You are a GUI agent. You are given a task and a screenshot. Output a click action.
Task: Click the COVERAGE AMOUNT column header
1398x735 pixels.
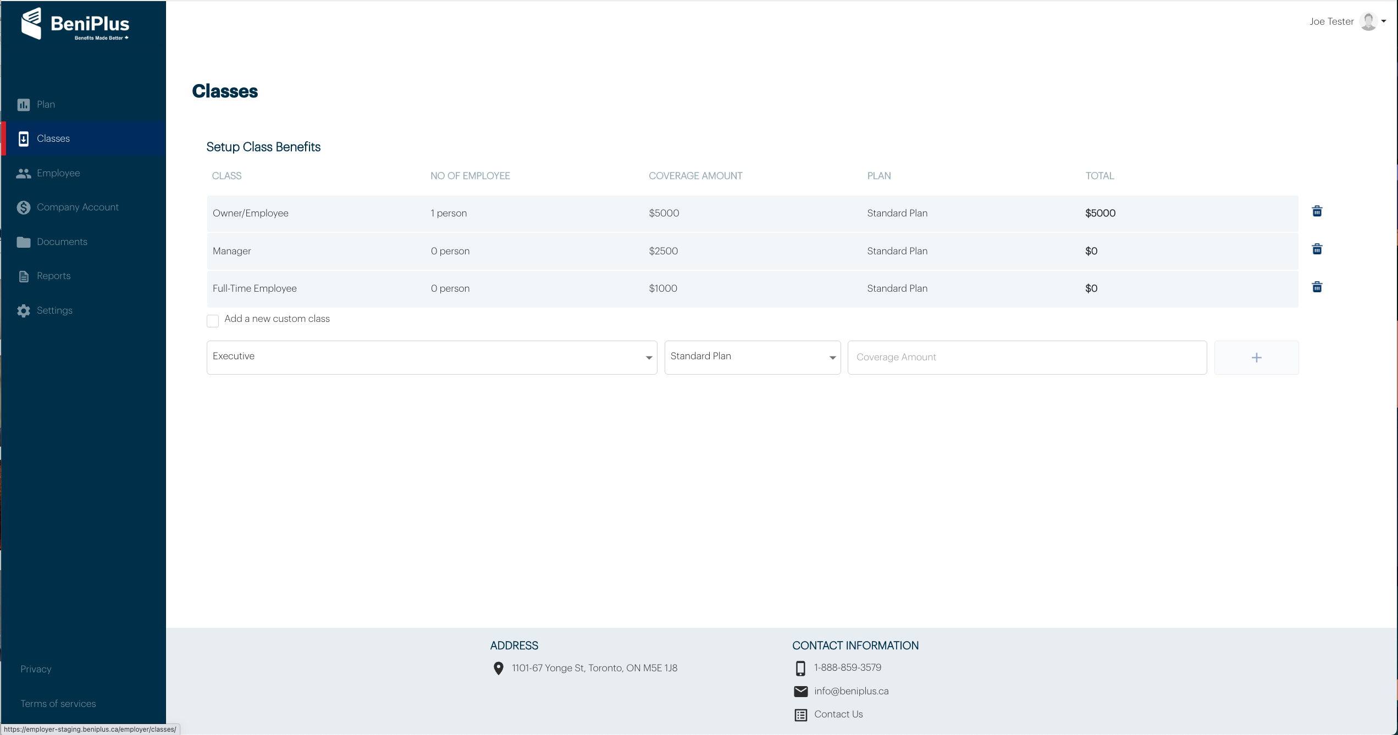pos(695,176)
